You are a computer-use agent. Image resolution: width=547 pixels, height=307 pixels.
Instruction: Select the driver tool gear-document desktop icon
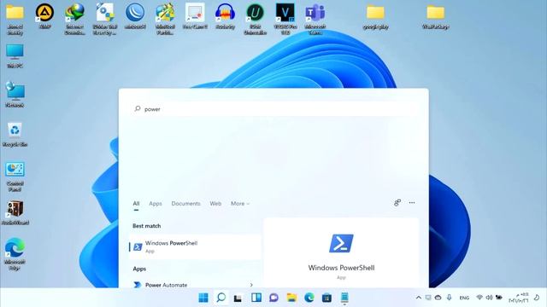click(104, 19)
